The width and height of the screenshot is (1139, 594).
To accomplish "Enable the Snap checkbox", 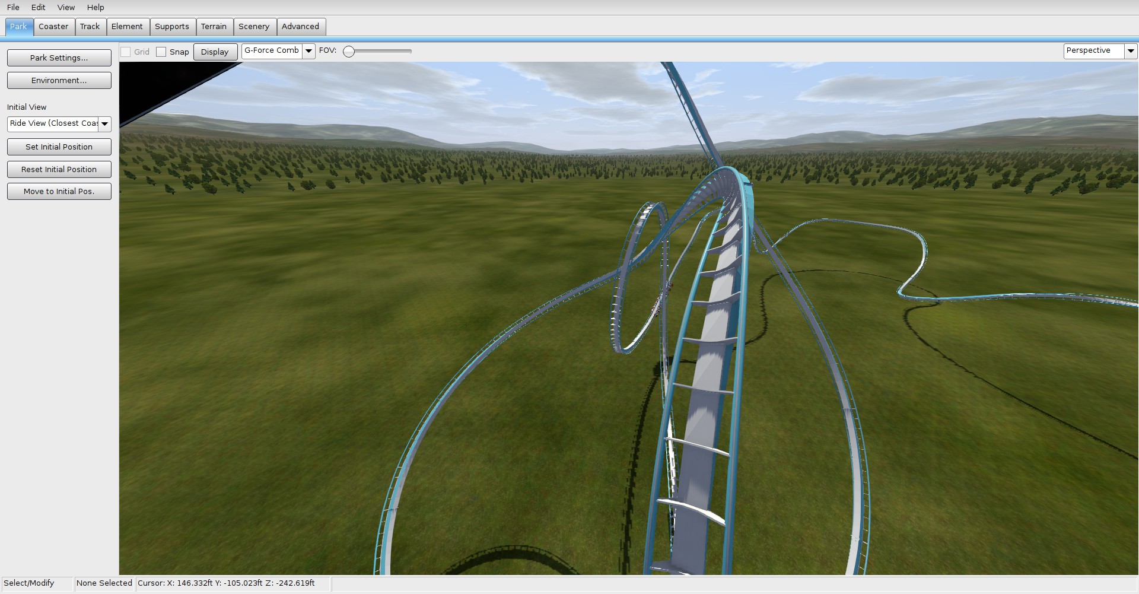I will [x=161, y=52].
